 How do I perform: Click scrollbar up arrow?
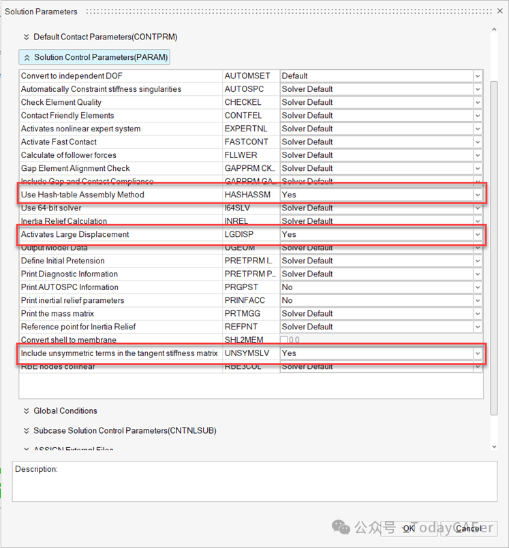coord(494,30)
